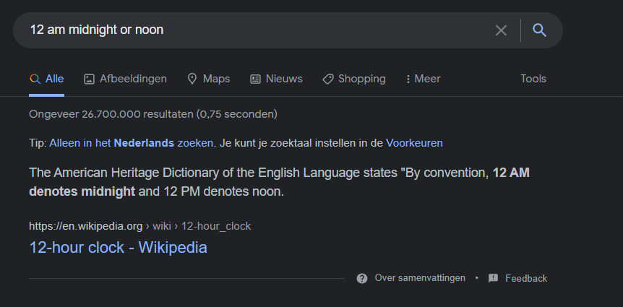Clear the search query with X icon
This screenshot has height=307, width=623.
pyautogui.click(x=501, y=30)
